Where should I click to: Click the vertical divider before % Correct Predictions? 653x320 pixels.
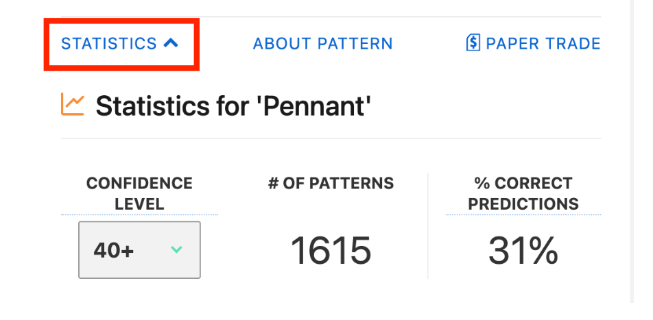point(428,225)
